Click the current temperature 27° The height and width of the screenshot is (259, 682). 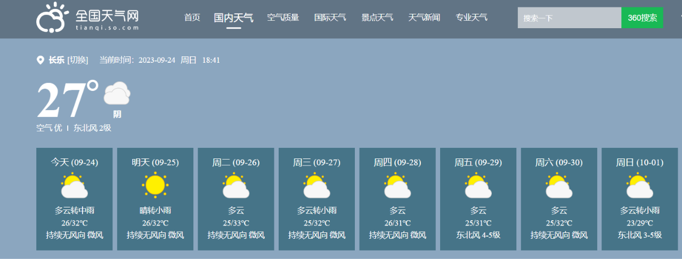pos(67,100)
